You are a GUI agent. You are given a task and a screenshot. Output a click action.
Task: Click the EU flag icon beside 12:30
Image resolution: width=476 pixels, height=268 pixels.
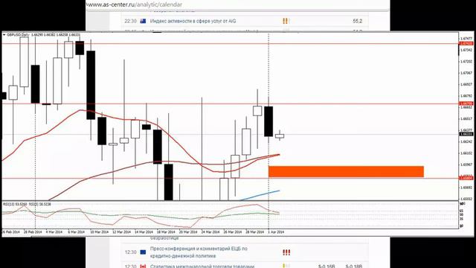(143, 252)
